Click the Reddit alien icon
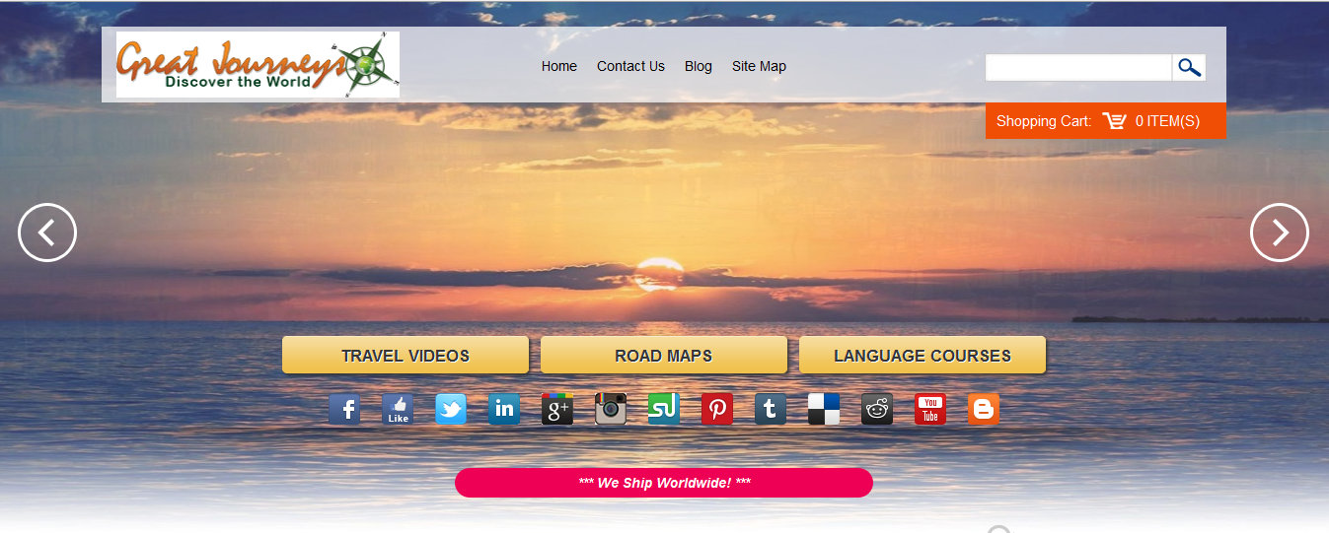The width and height of the screenshot is (1329, 533). (x=877, y=409)
